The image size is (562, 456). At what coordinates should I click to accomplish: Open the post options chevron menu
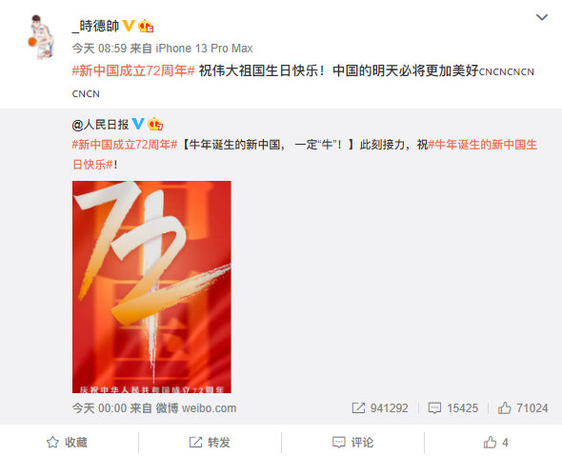click(542, 17)
